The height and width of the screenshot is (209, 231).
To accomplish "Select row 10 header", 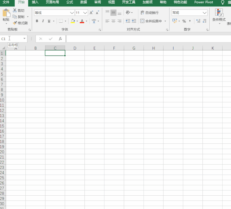I will pyautogui.click(x=3, y=100).
